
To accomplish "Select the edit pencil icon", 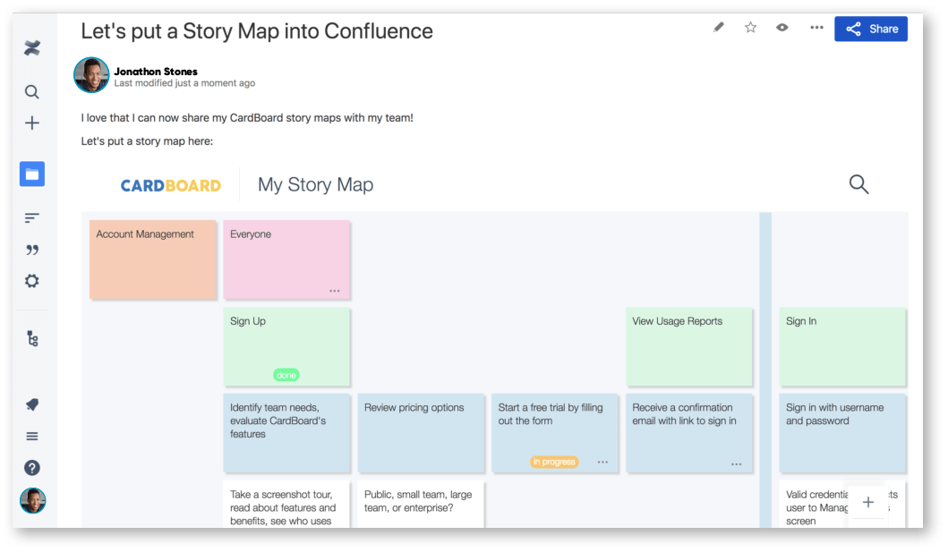I will tap(718, 28).
